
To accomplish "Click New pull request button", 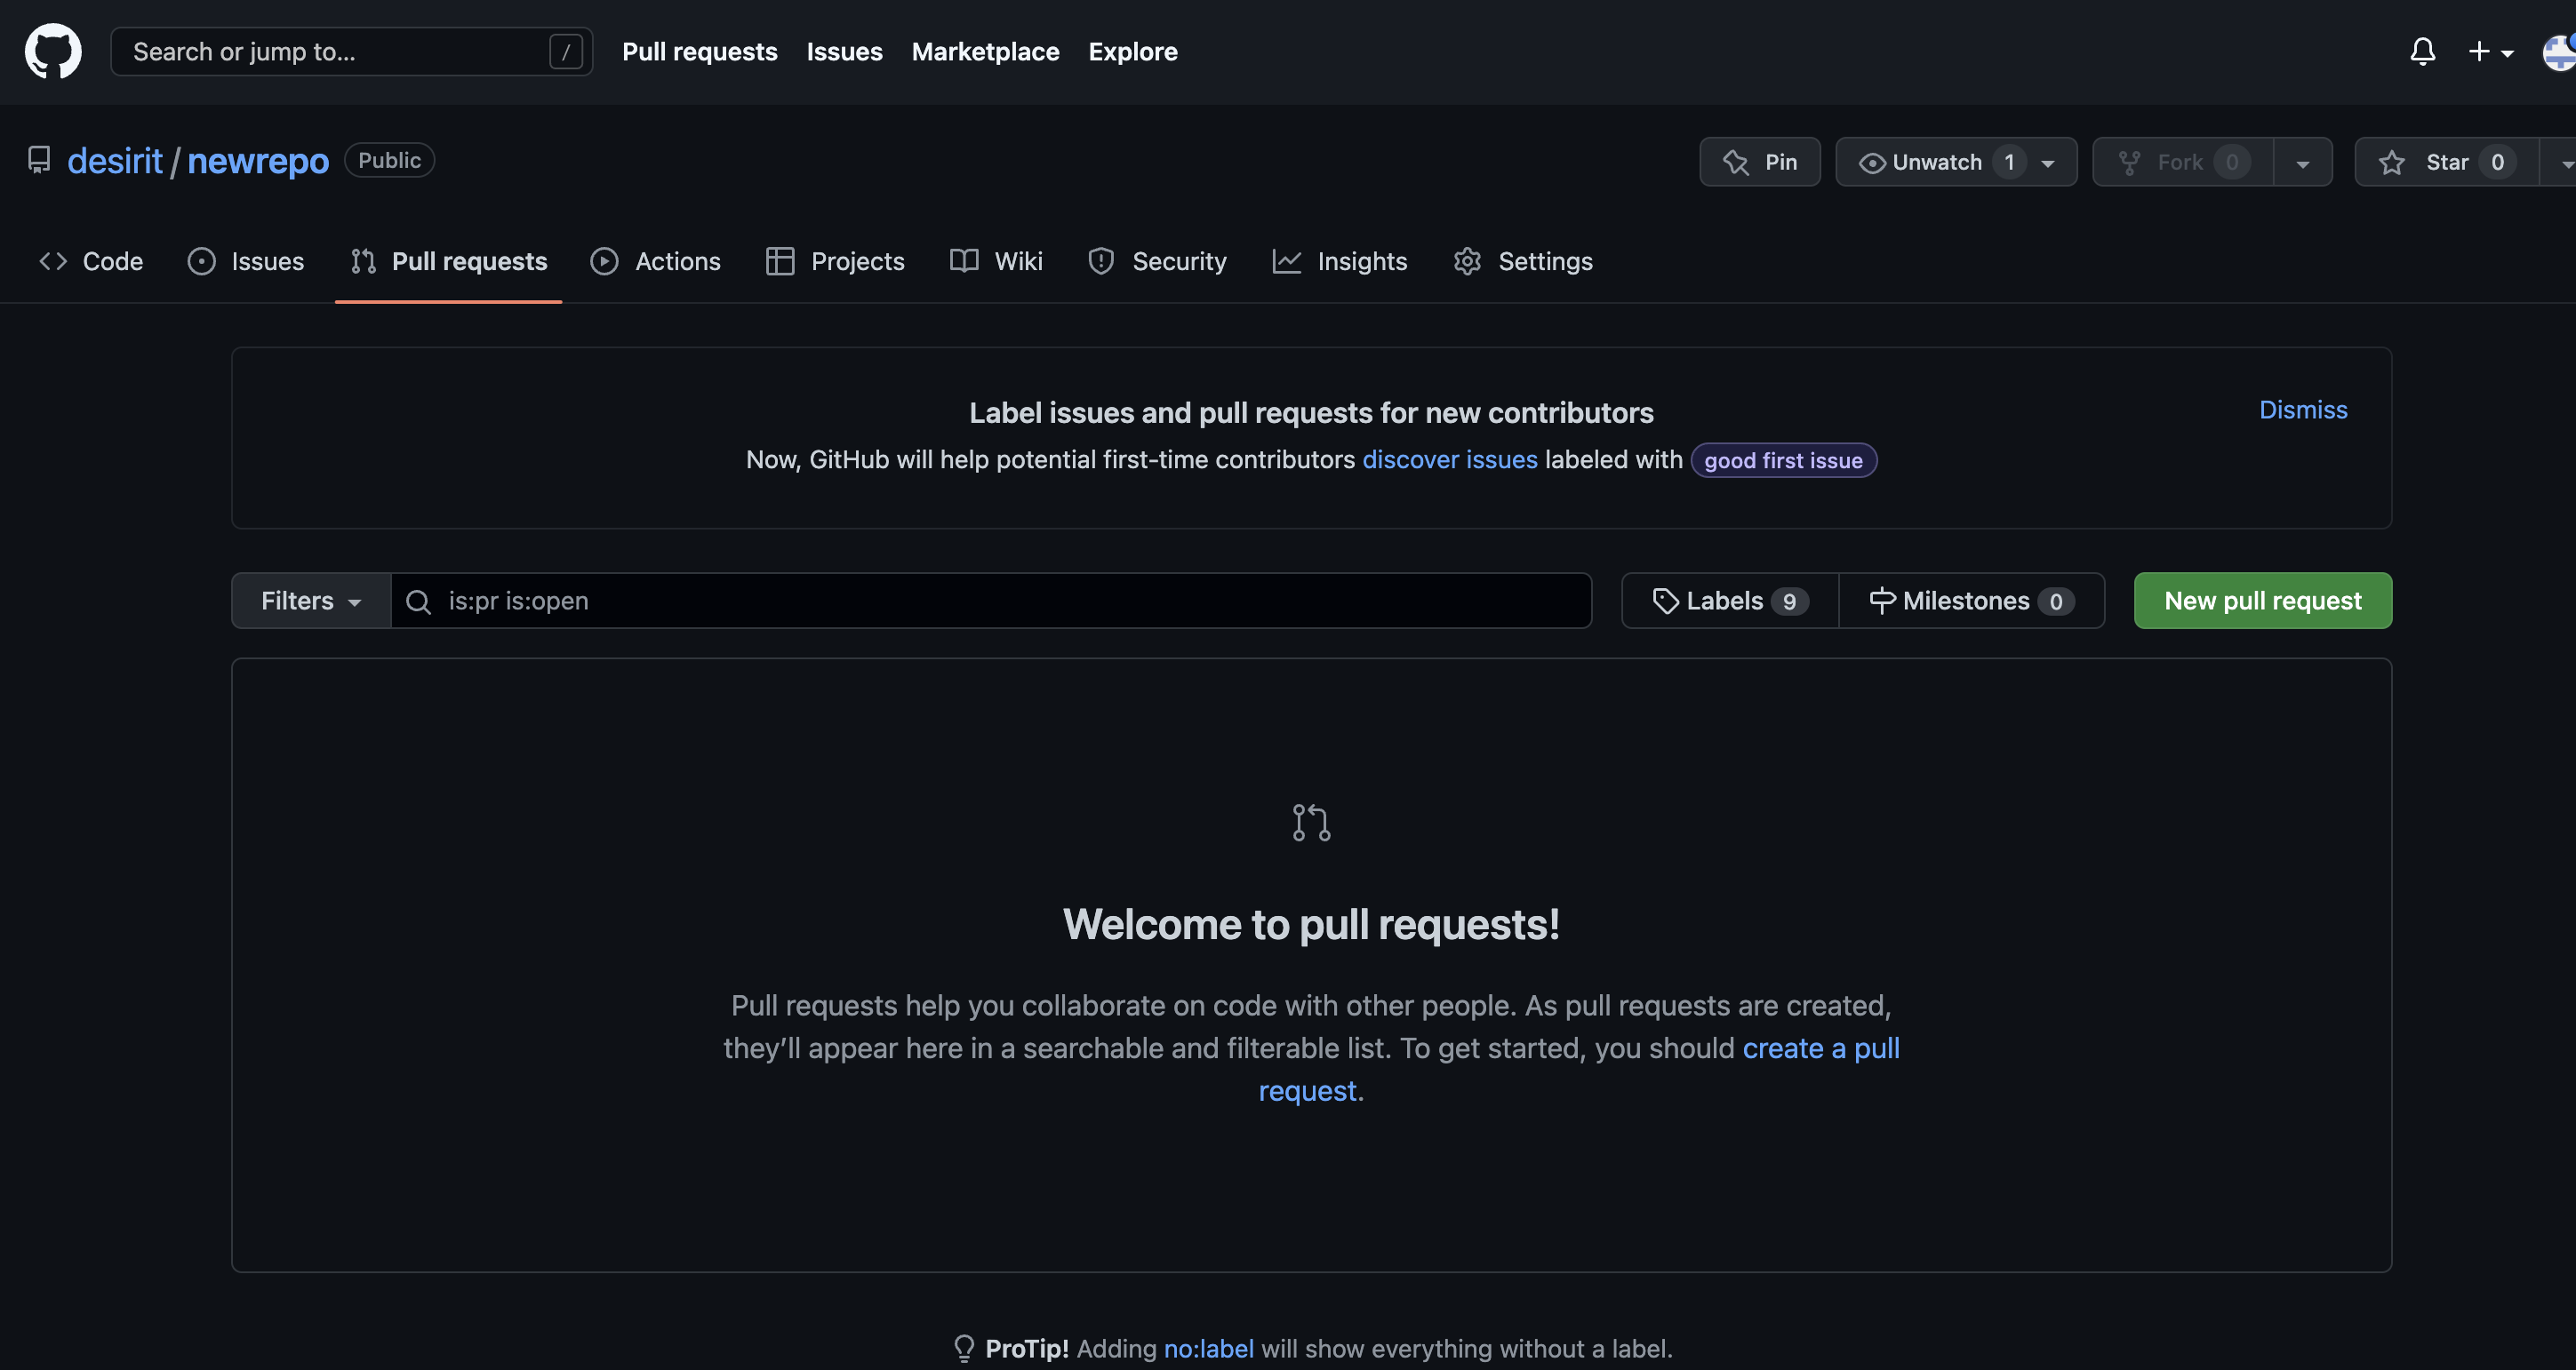I will point(2263,601).
